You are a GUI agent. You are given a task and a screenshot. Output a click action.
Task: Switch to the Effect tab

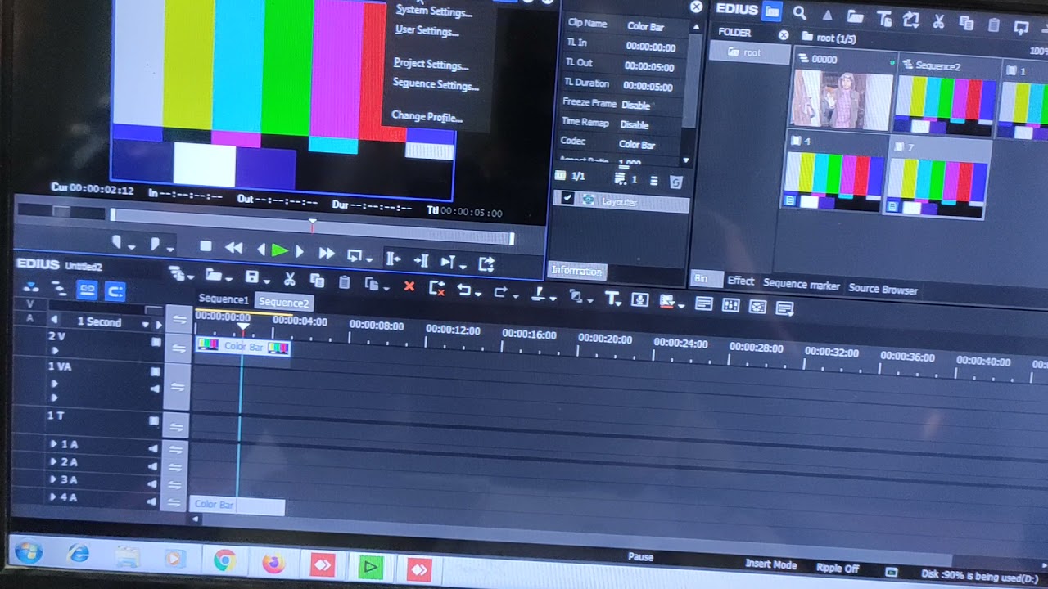pos(740,281)
